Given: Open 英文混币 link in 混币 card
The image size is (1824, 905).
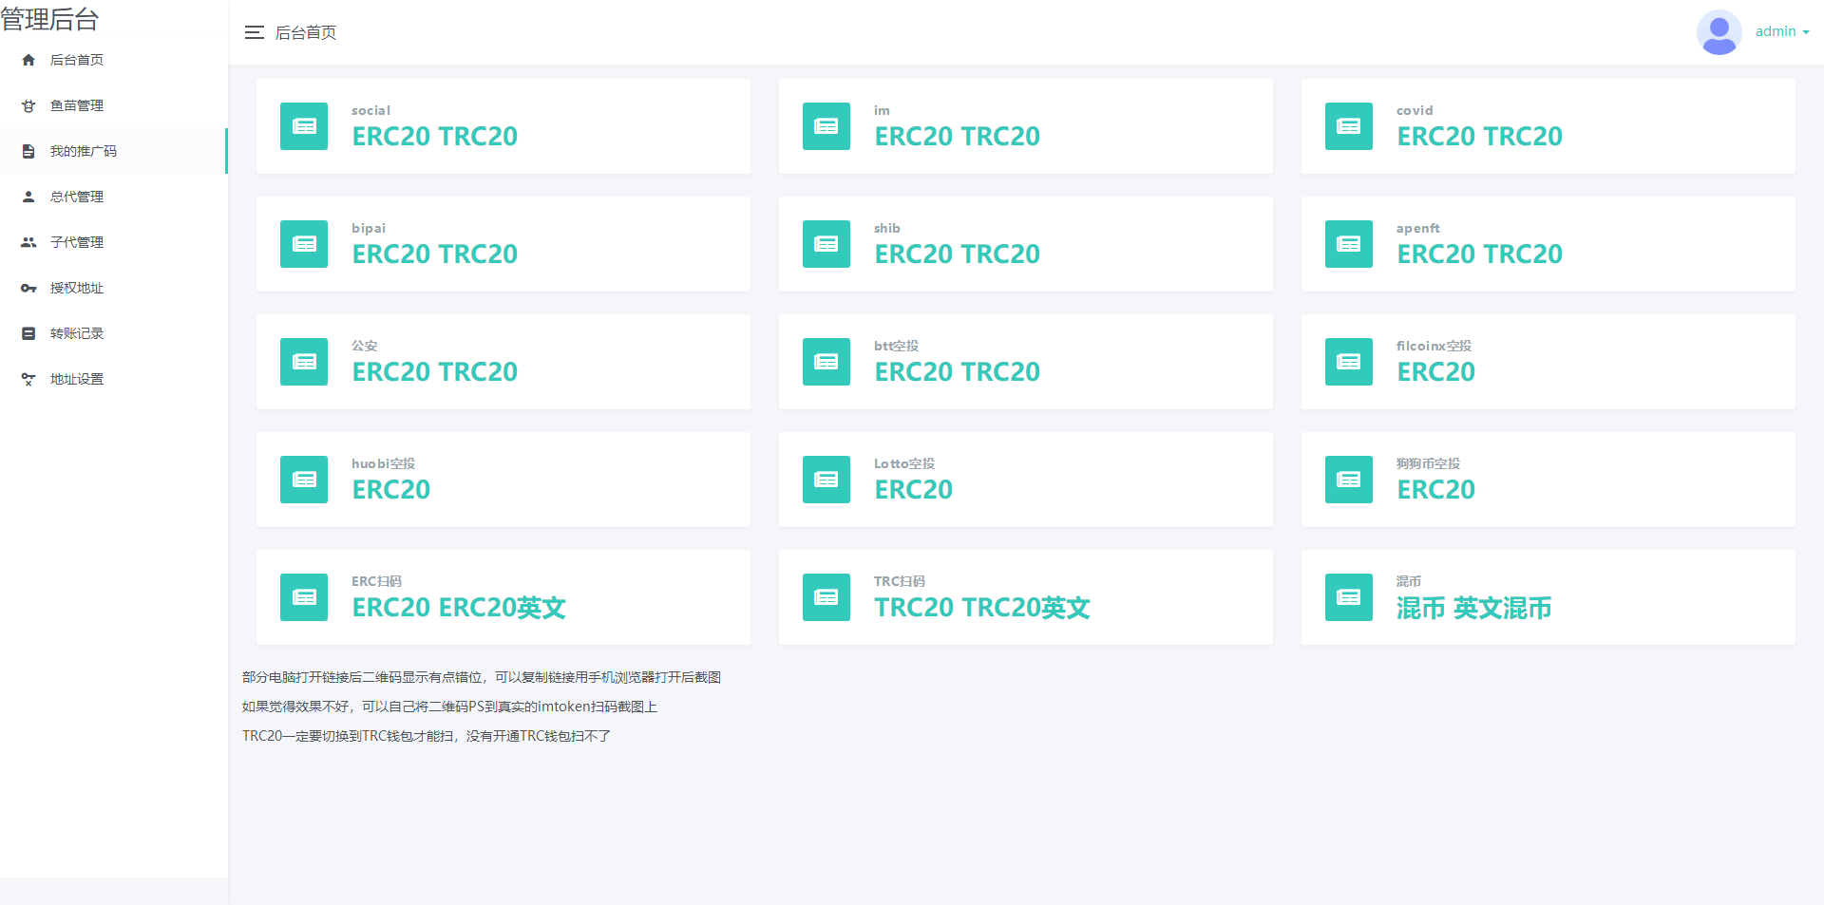Looking at the screenshot, I should [1503, 608].
